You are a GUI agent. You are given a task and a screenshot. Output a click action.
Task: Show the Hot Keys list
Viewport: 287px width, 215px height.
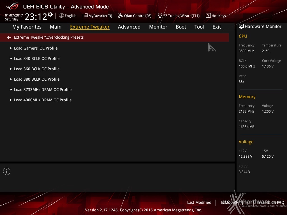pos(219,16)
